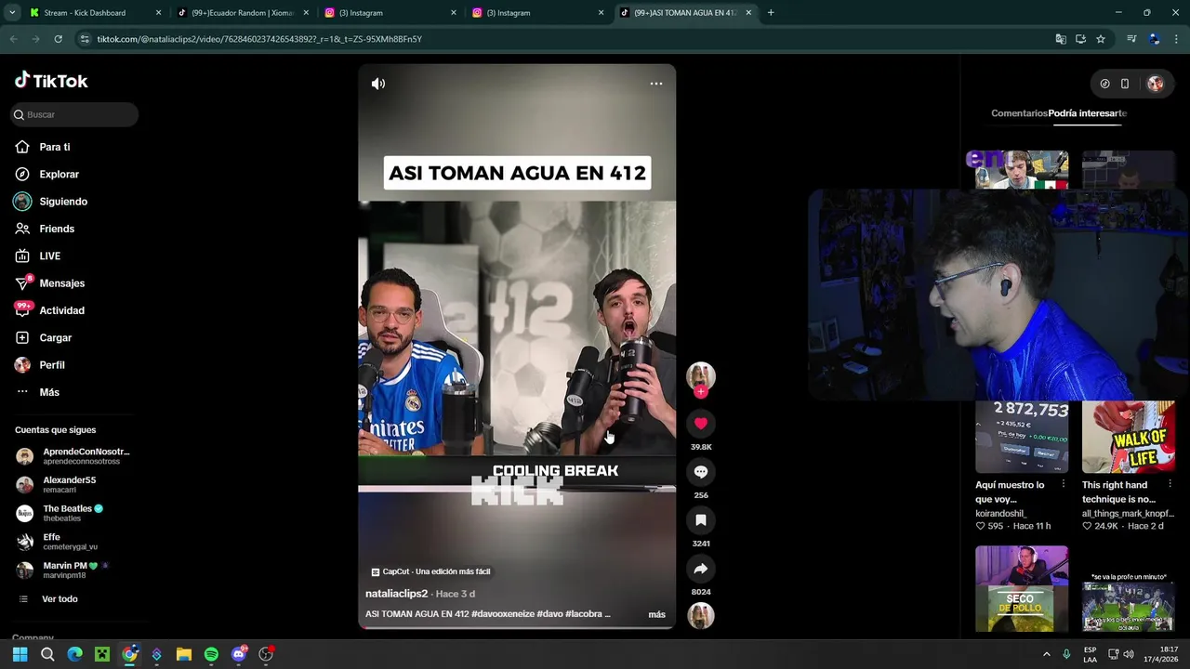Switch to Stream - Kick Dashboard tab
This screenshot has height=669, width=1190.
(93, 13)
